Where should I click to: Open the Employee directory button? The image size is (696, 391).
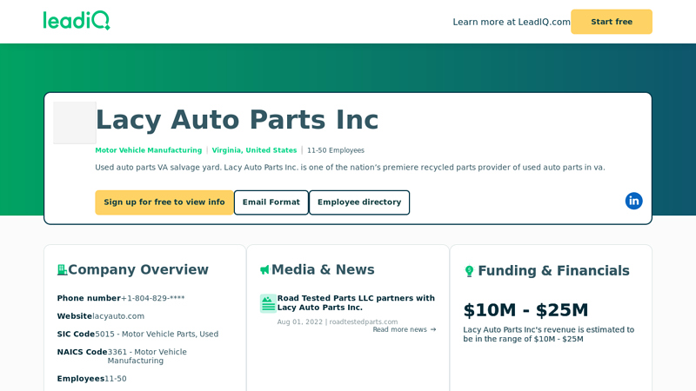coord(359,202)
